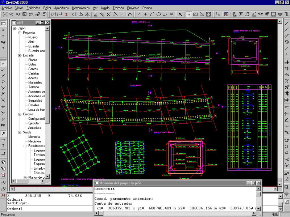Click the Memoria window vertical scrollbar
Viewport: 290px width, 217px height.
point(258,201)
